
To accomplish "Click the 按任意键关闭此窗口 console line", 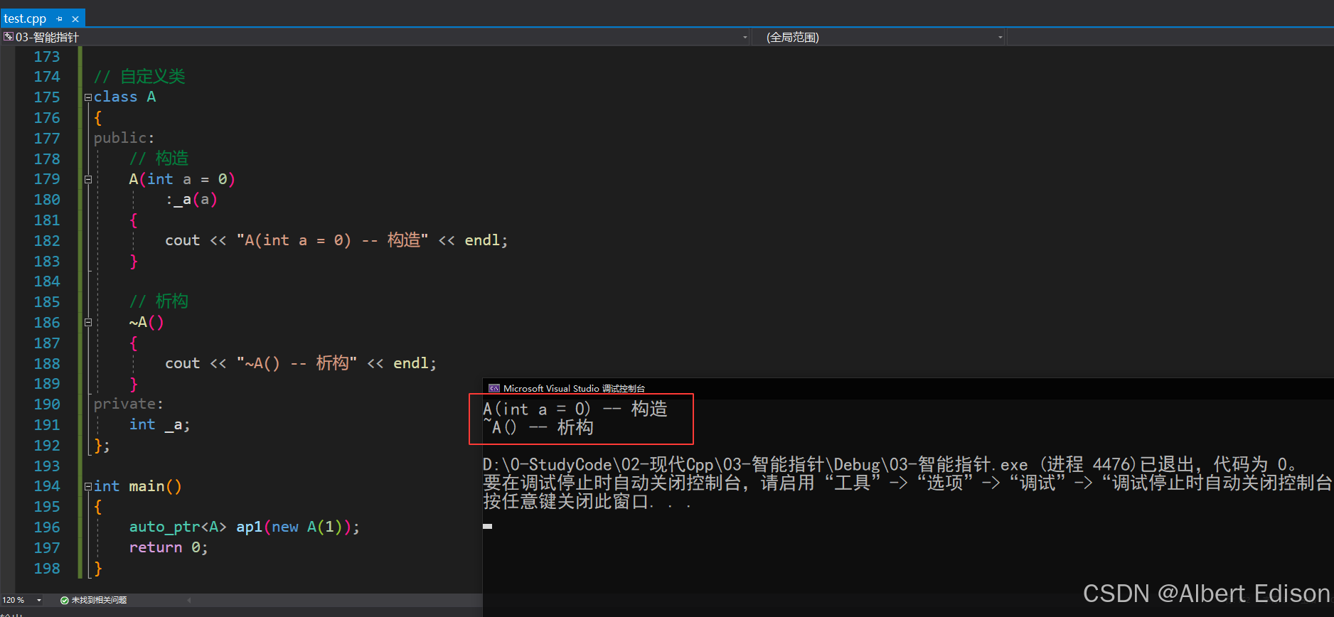I will pos(587,502).
